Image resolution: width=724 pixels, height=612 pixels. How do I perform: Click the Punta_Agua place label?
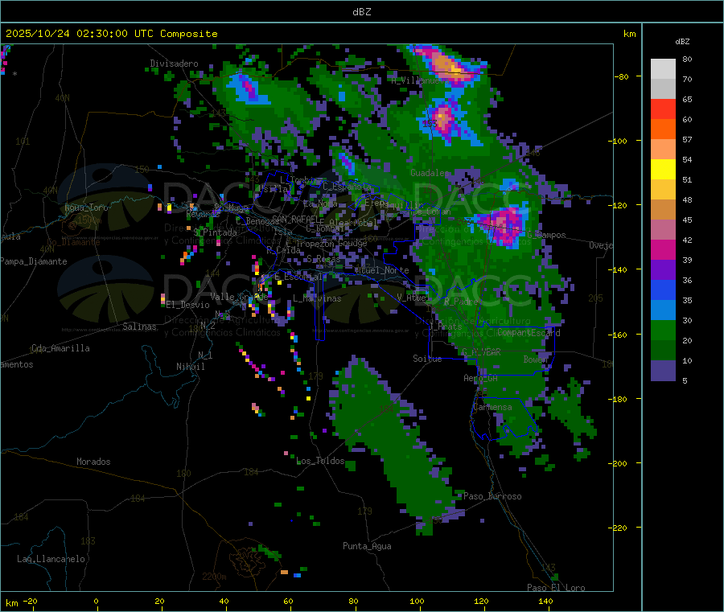[x=367, y=547]
